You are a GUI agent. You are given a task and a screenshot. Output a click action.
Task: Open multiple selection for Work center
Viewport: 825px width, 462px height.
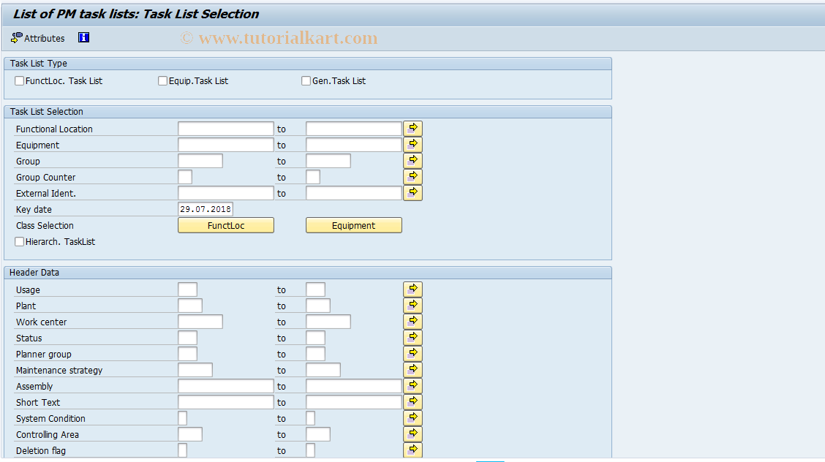click(x=413, y=321)
